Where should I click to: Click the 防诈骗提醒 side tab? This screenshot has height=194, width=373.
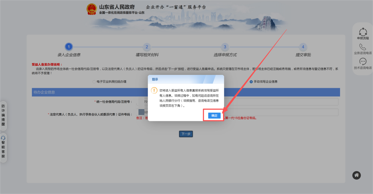[x=3, y=115]
